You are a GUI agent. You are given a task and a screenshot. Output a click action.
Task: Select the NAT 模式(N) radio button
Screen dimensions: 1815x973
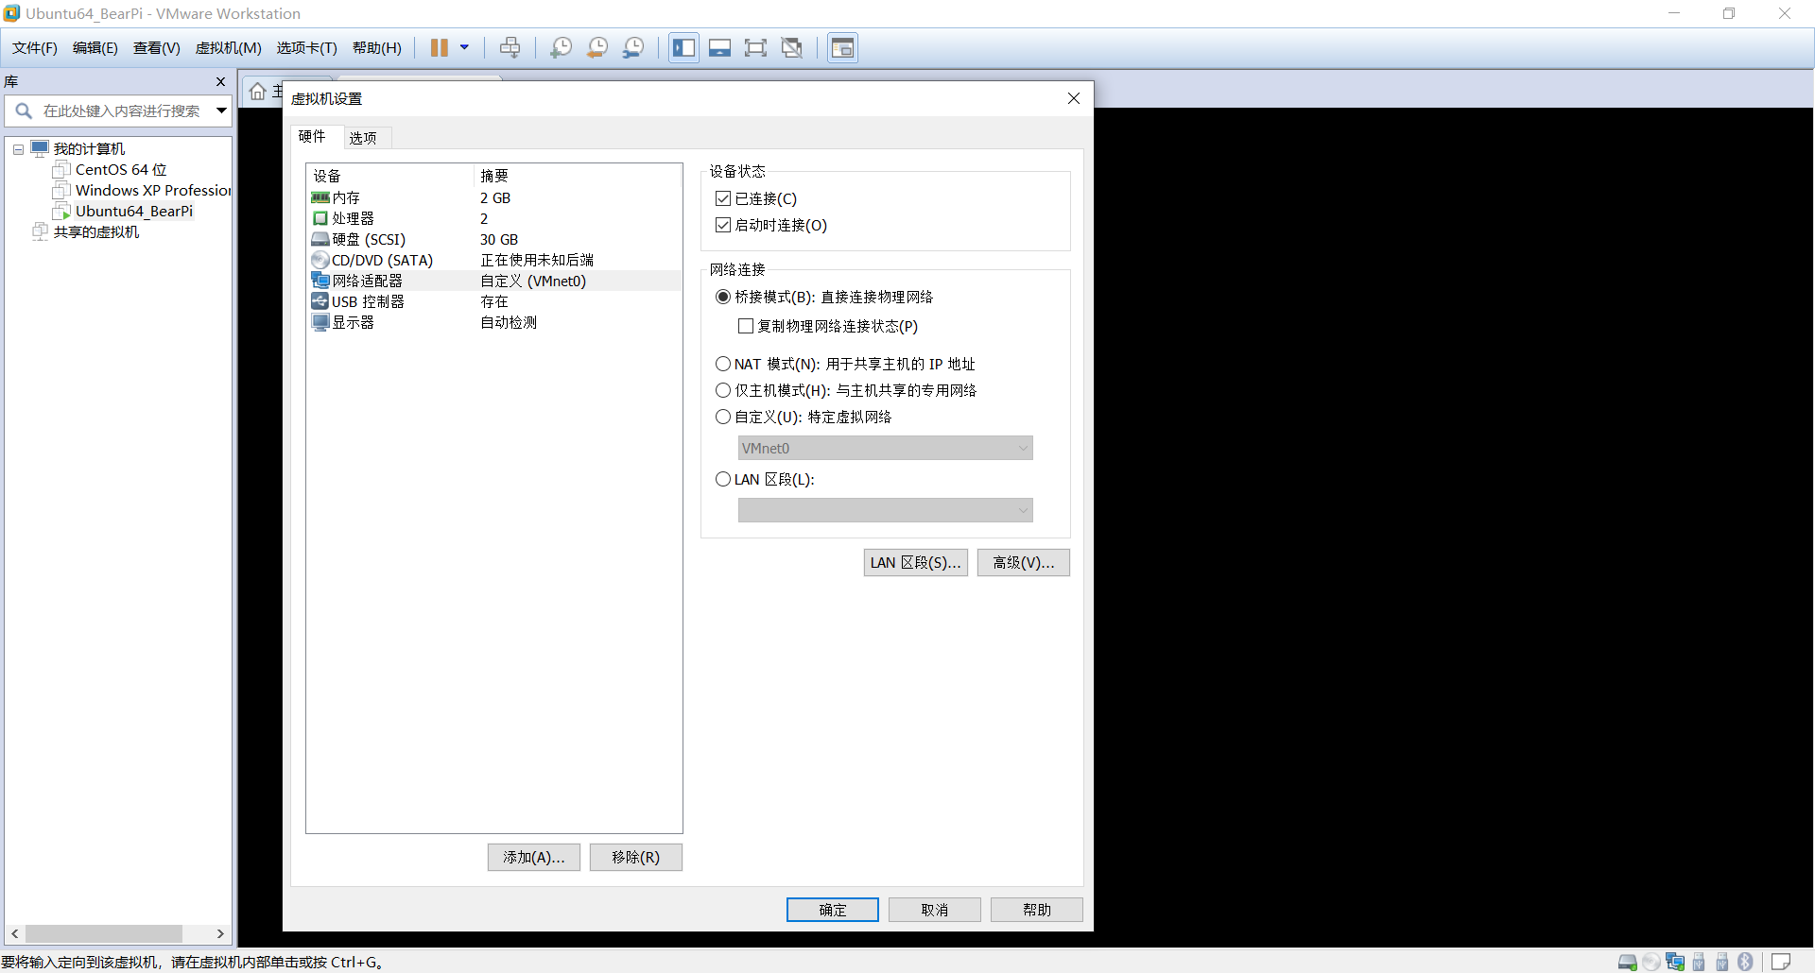tap(723, 364)
